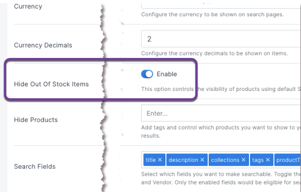Click the Currency input box at top
301x192 pixels.
tap(221, 6)
